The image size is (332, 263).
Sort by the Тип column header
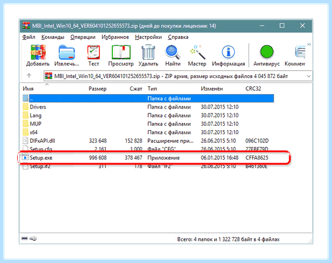tap(152, 89)
